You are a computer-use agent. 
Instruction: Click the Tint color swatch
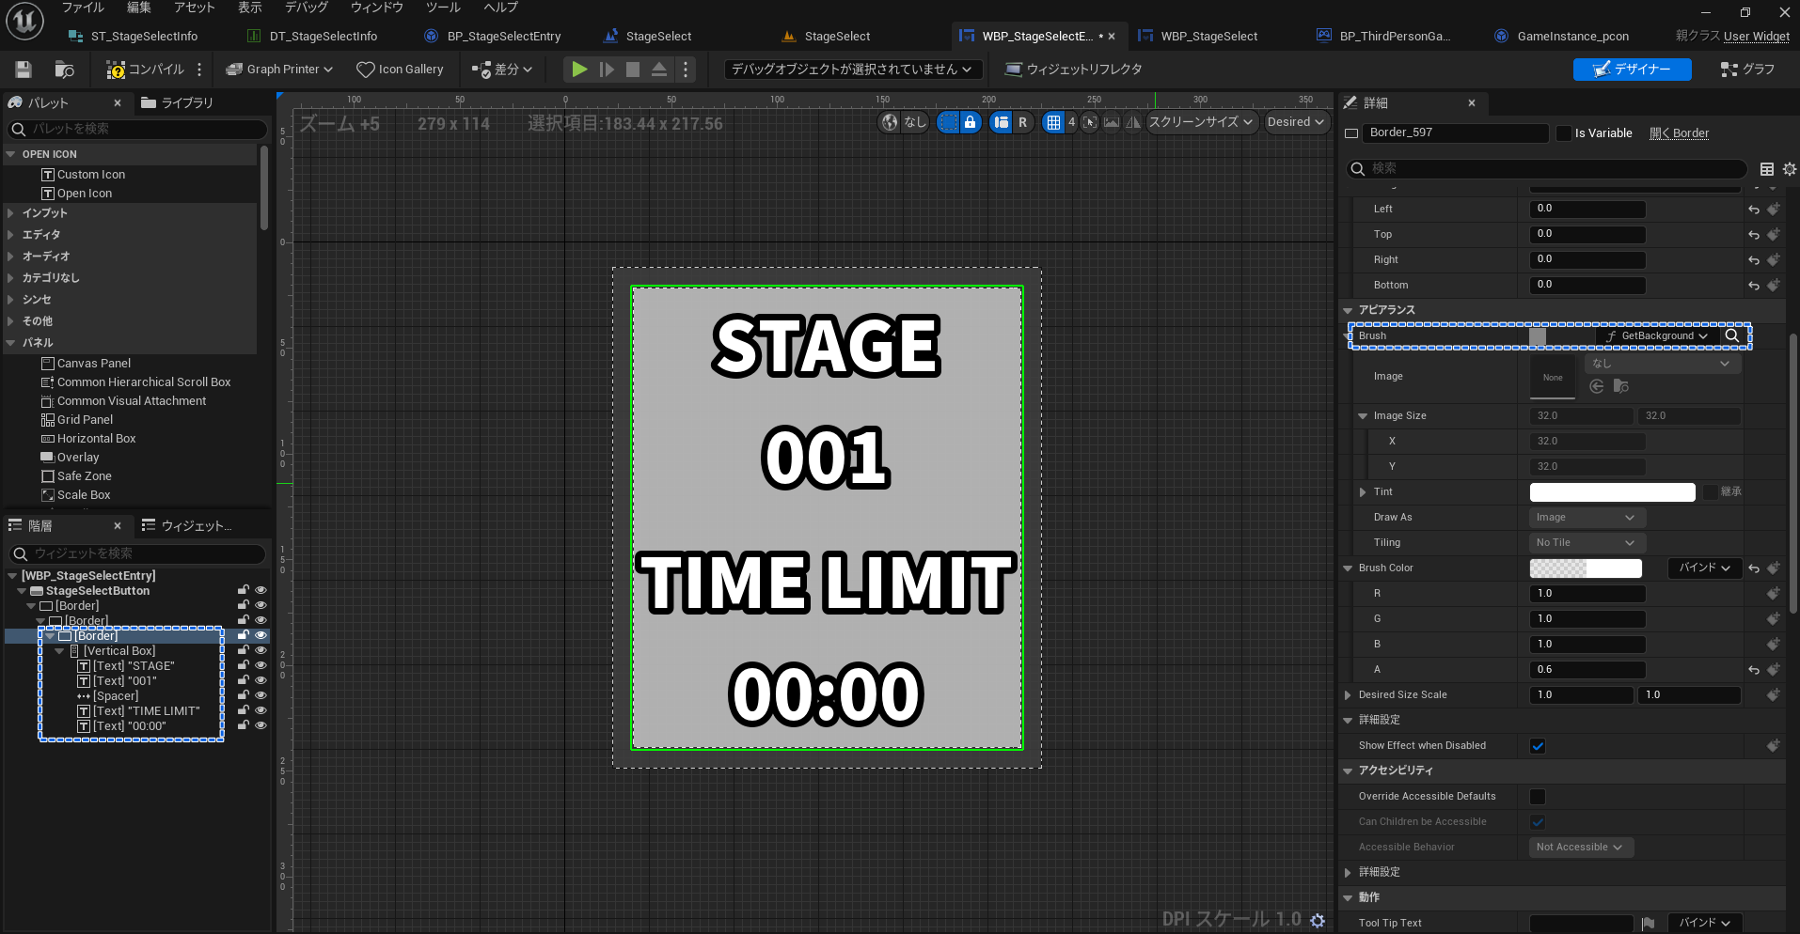1612,491
